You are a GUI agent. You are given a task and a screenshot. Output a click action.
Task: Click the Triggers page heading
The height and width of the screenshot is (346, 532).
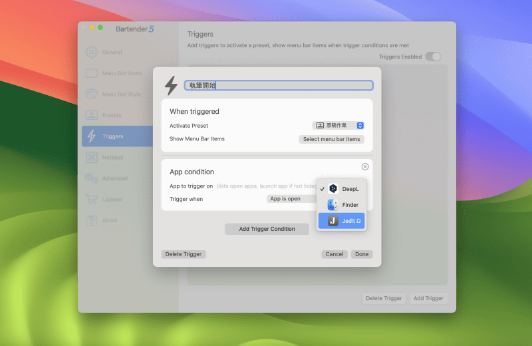pos(200,35)
